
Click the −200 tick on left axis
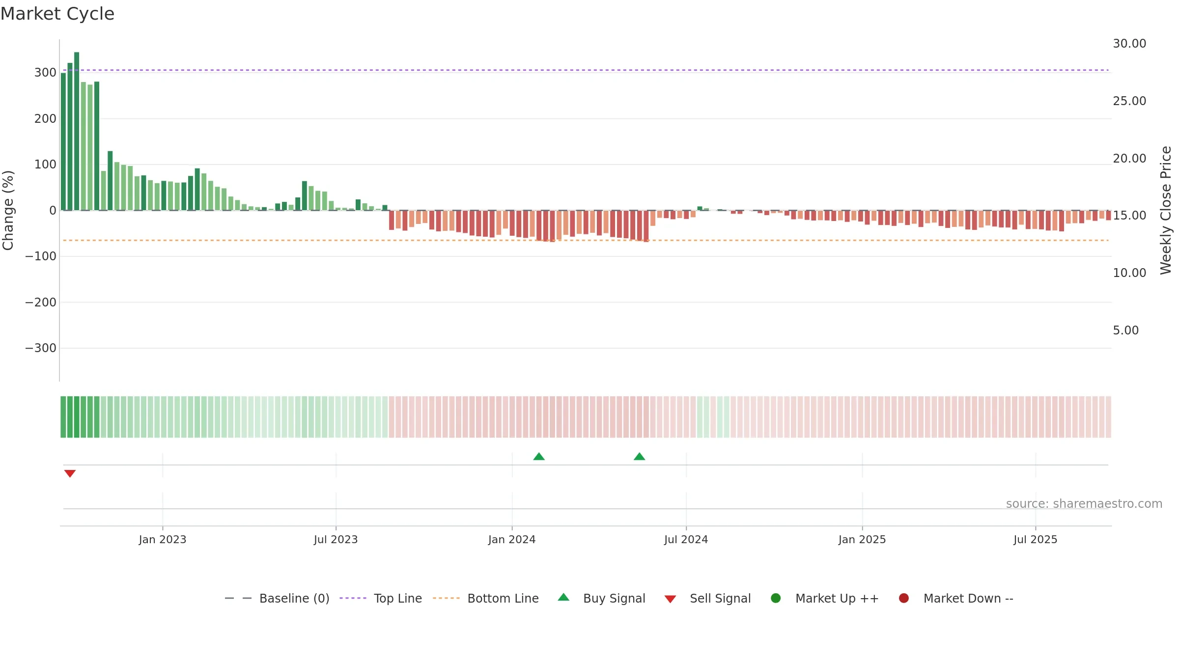(41, 303)
